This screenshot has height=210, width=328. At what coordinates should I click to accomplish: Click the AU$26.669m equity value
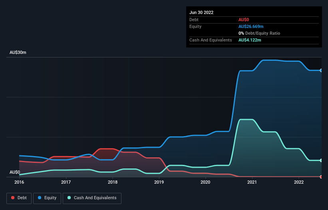click(251, 26)
